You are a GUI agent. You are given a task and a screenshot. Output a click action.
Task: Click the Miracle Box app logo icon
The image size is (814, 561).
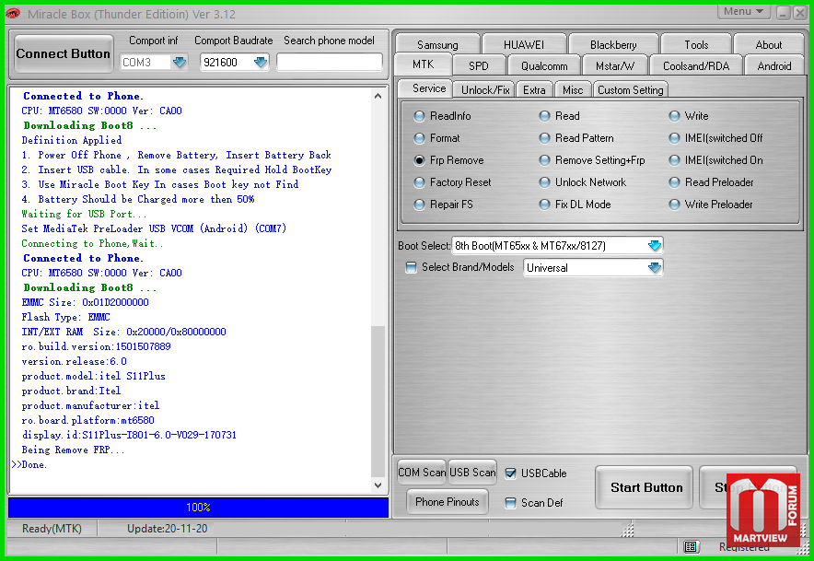click(13, 14)
